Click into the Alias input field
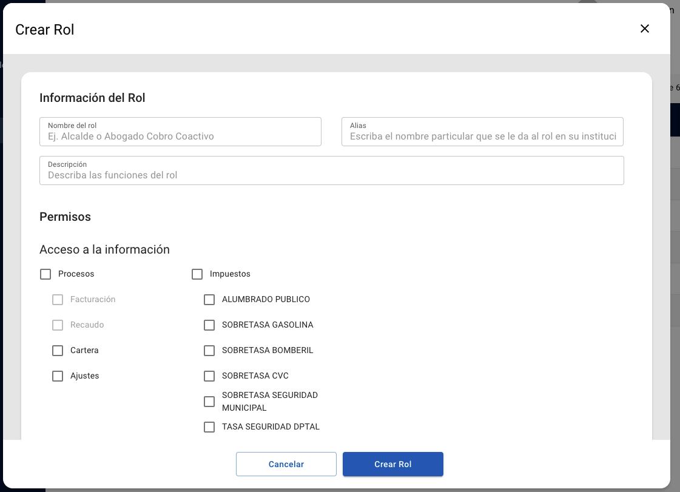 [x=482, y=132]
